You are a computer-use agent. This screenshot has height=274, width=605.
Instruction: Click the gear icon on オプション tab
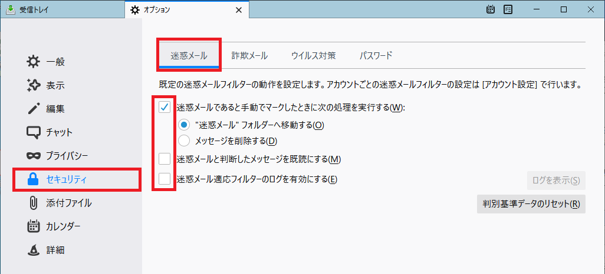click(x=135, y=10)
